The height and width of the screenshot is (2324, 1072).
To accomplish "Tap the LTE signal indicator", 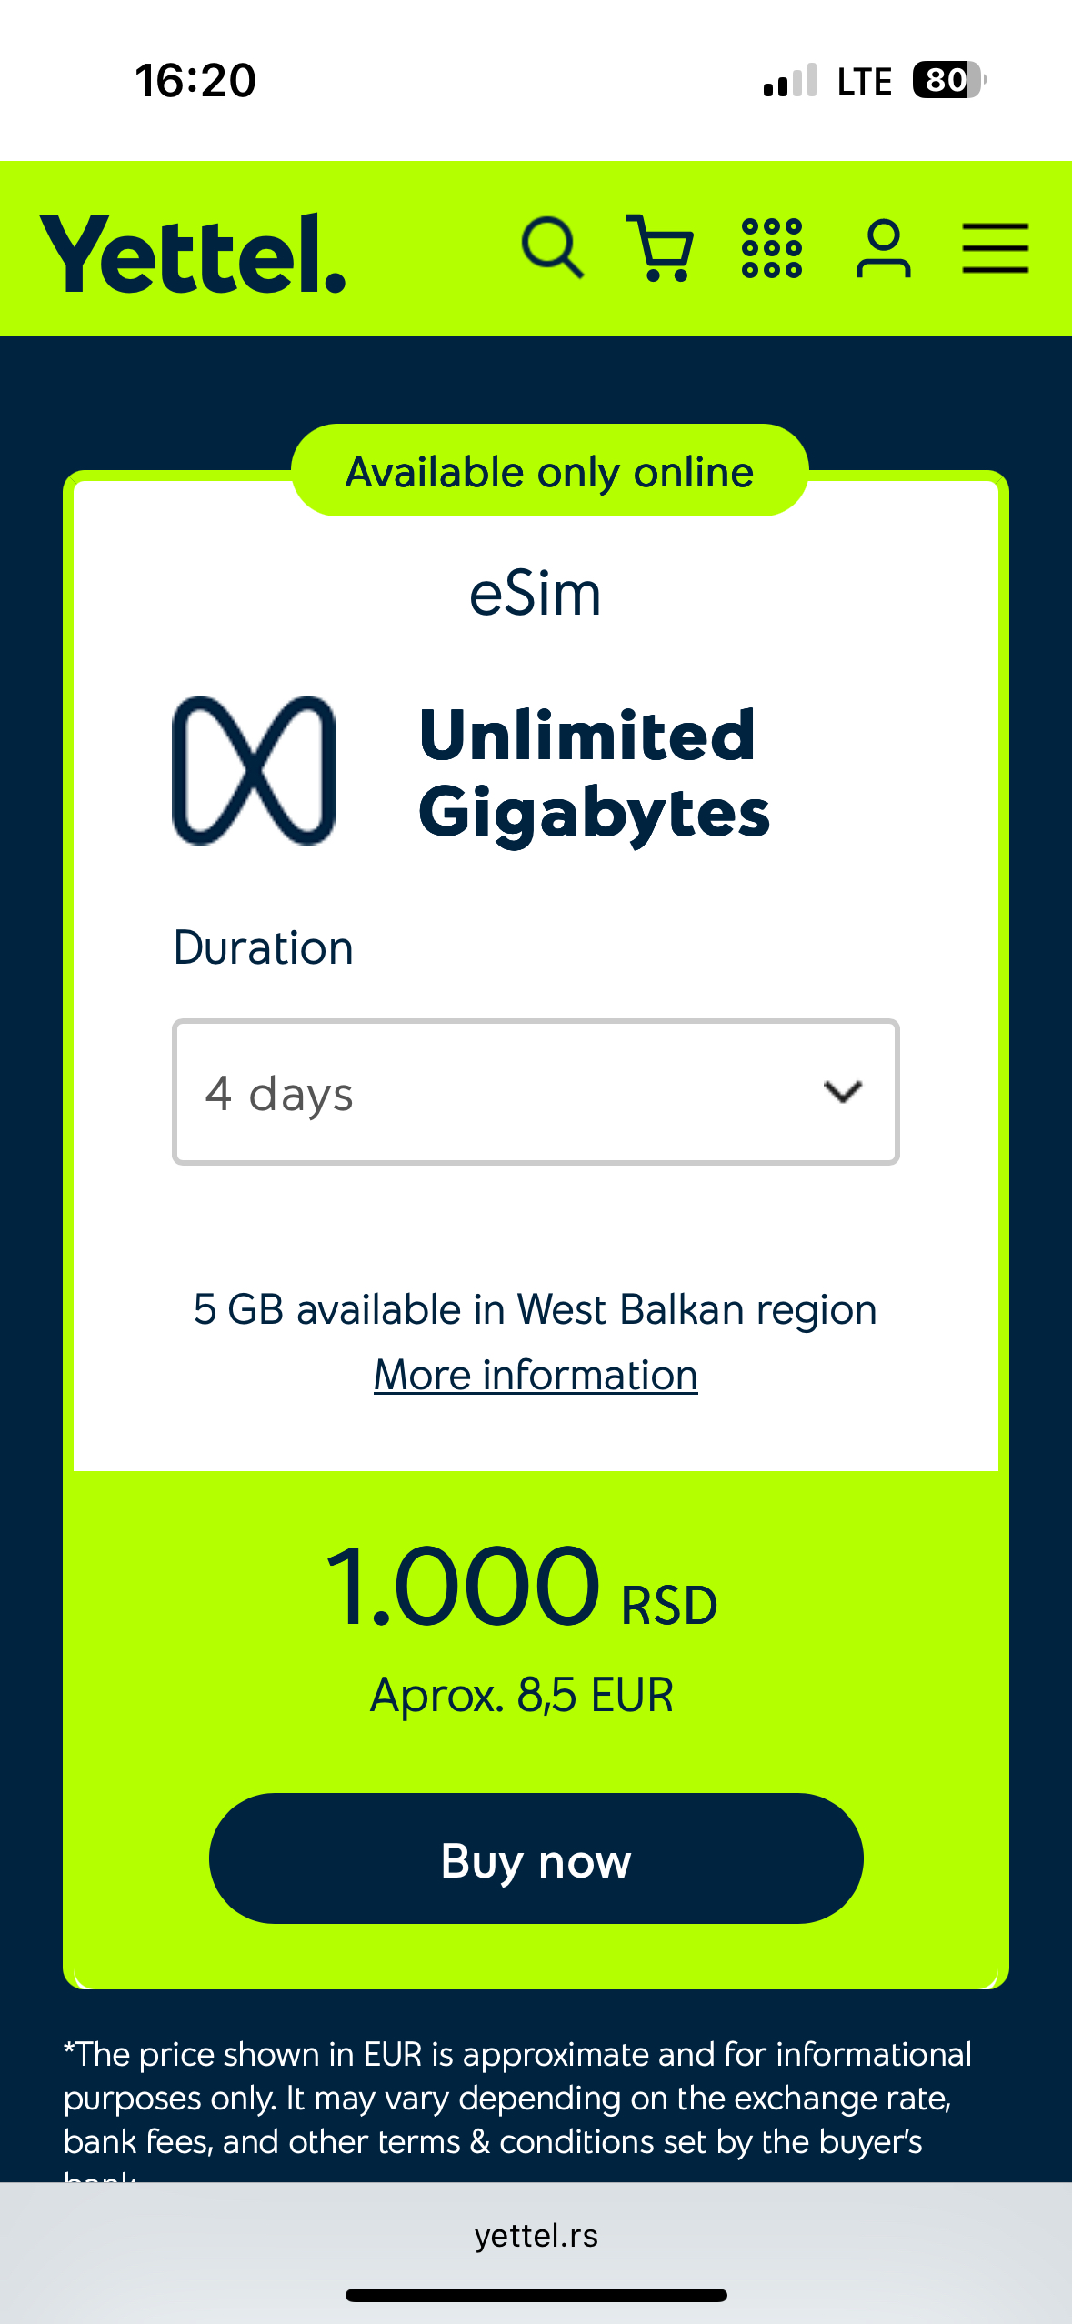I will 864,81.
